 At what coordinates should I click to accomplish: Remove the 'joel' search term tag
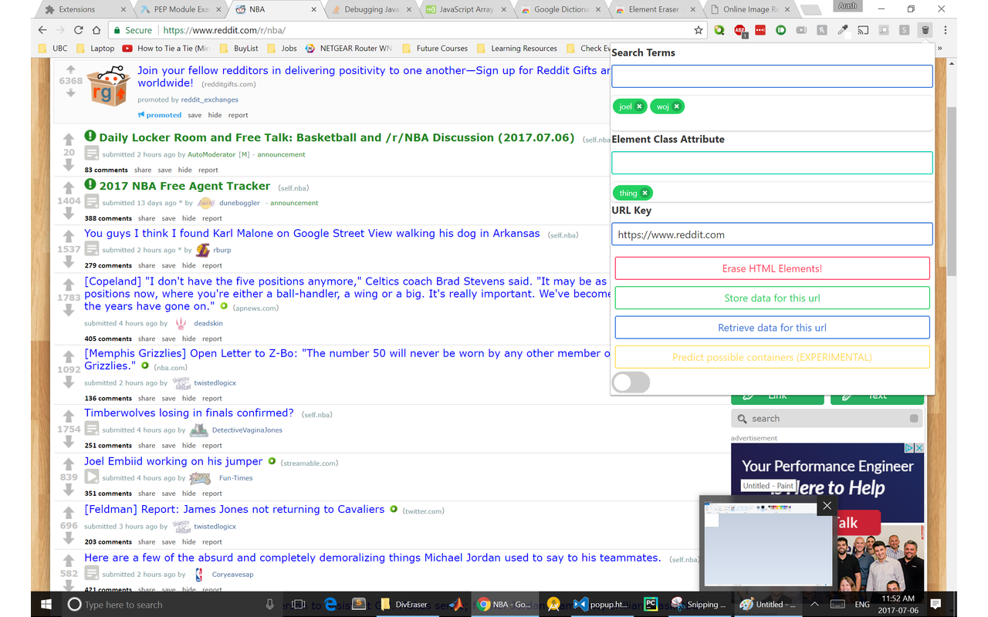pos(639,106)
